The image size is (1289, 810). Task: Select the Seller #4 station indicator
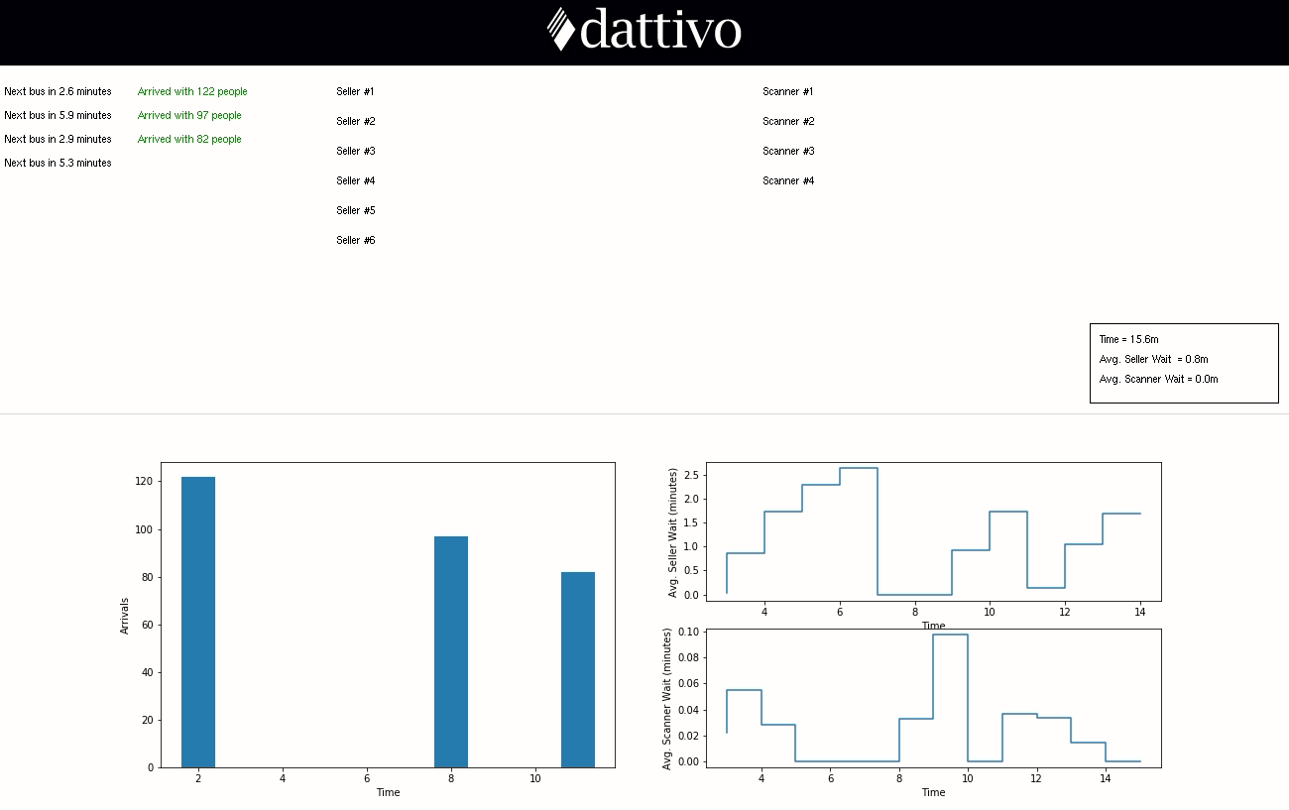[355, 180]
